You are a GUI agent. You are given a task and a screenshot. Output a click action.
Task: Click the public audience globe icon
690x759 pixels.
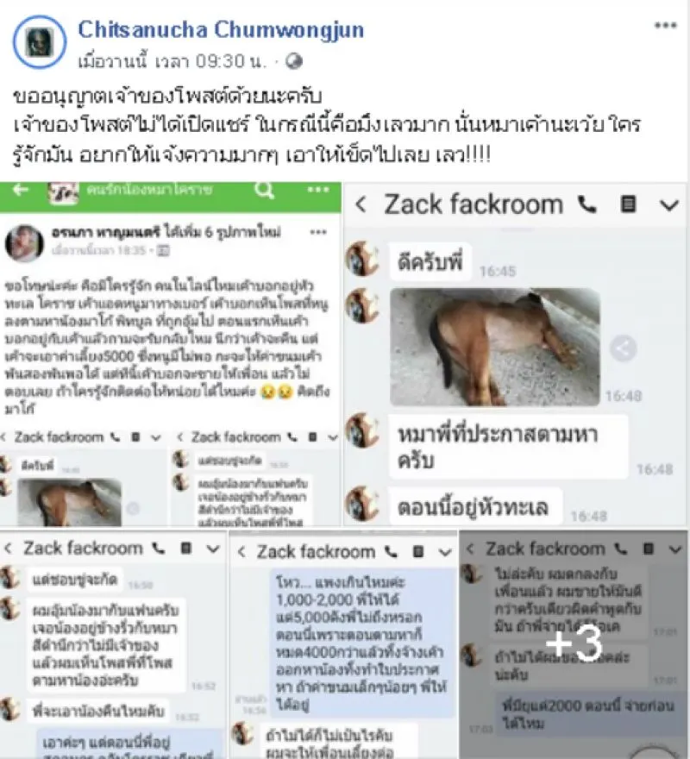point(294,61)
